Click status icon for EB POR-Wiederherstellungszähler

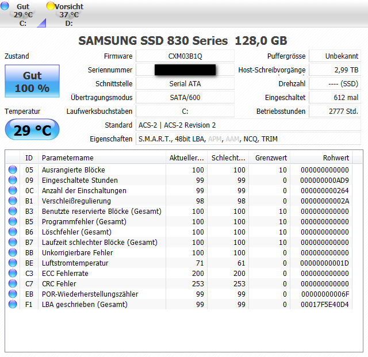(13, 294)
